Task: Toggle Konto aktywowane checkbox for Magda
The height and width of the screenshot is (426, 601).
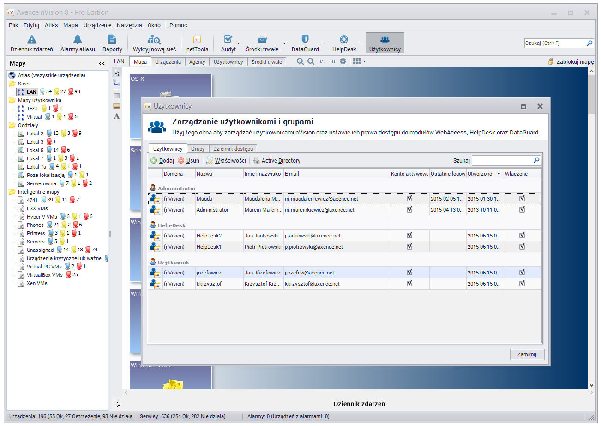Action: tap(409, 198)
